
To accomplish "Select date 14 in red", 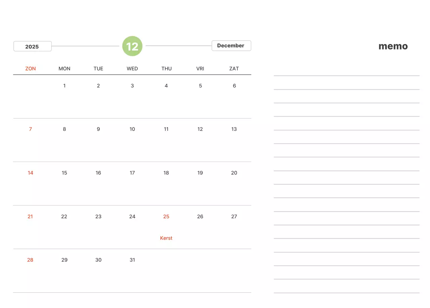I will pos(31,173).
